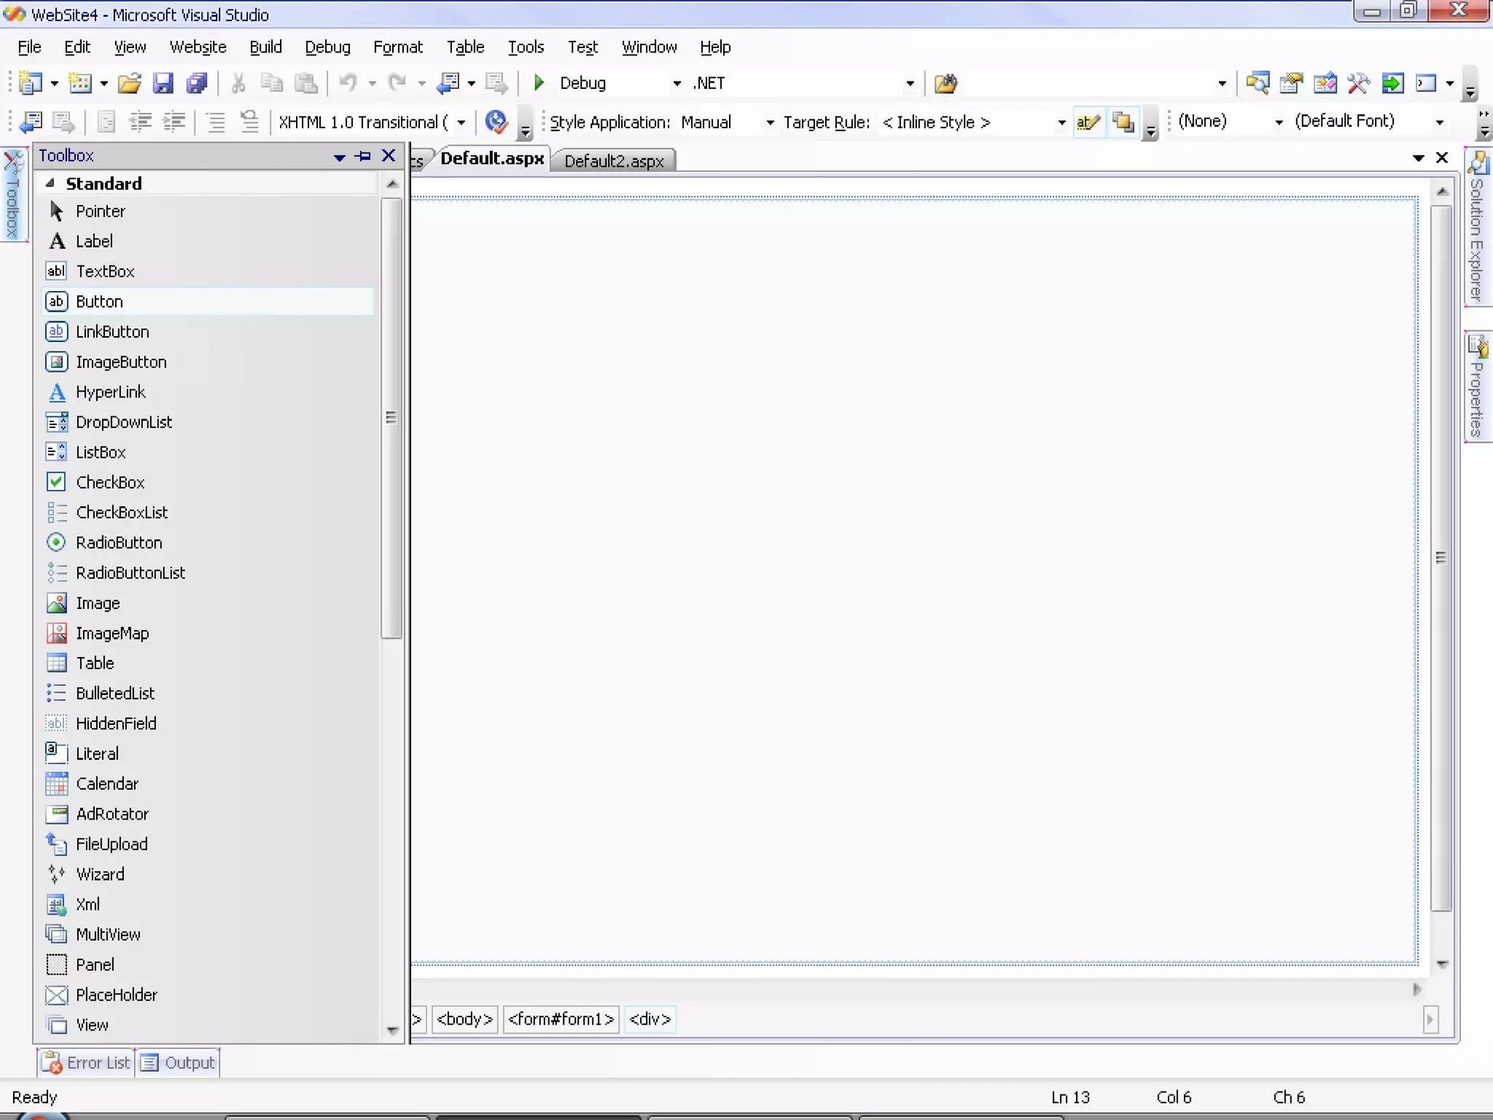1493x1120 pixels.
Task: Click the Save All toolbar icon
Action: click(197, 83)
